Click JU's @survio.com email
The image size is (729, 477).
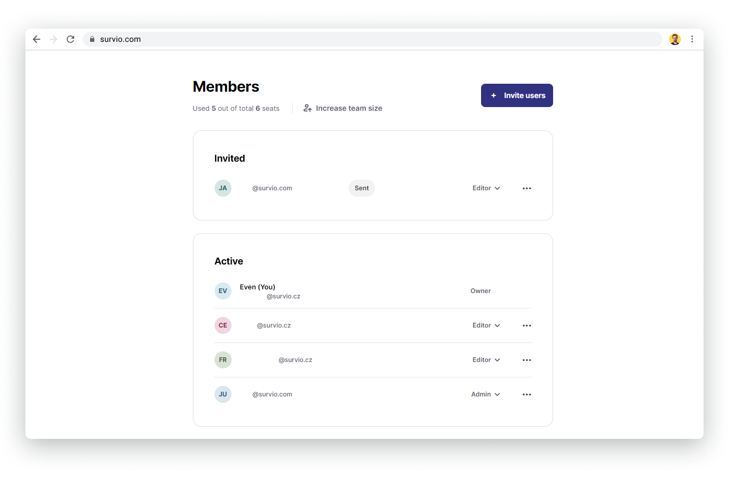(x=272, y=394)
